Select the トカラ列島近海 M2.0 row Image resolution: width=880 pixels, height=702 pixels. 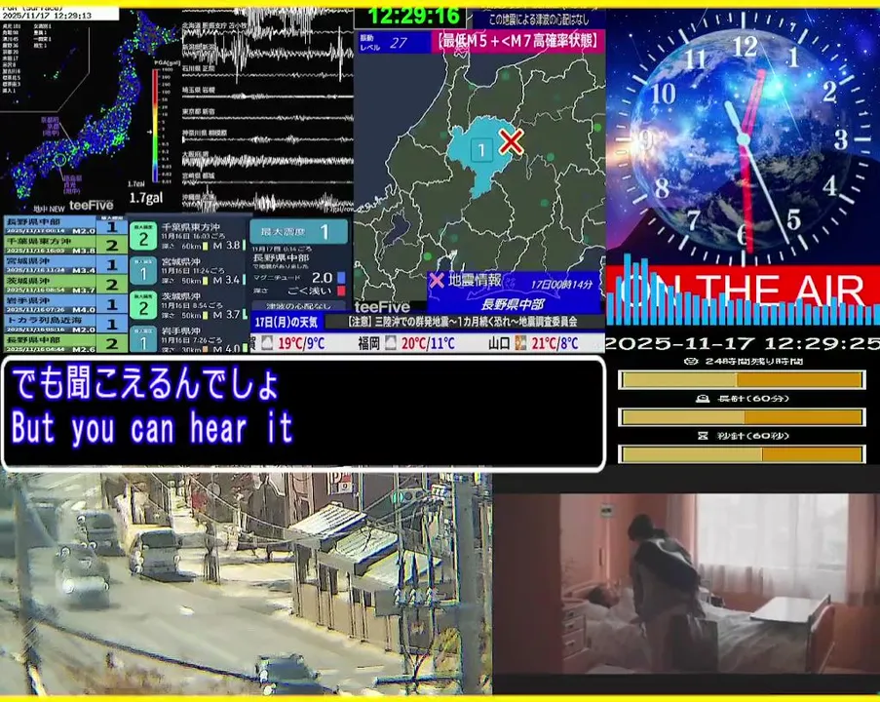65,324
